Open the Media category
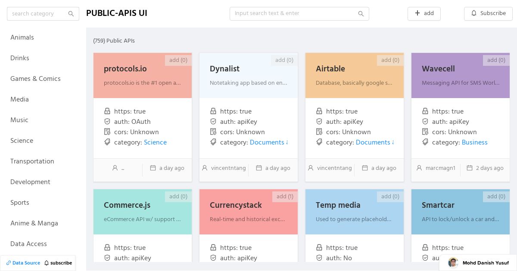This screenshot has height=271, width=517. (x=19, y=99)
